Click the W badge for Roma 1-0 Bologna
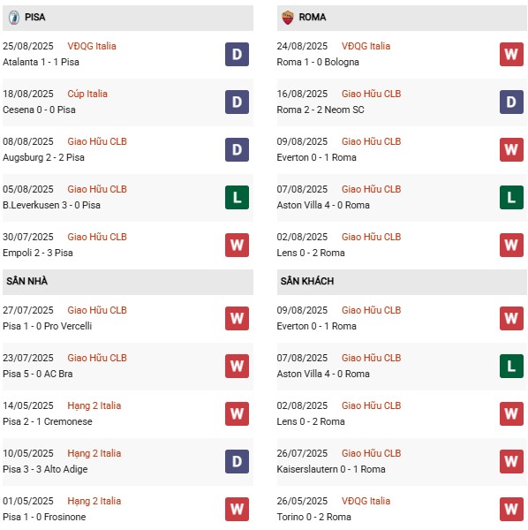Viewport: 528px width, 530px height. pyautogui.click(x=511, y=54)
